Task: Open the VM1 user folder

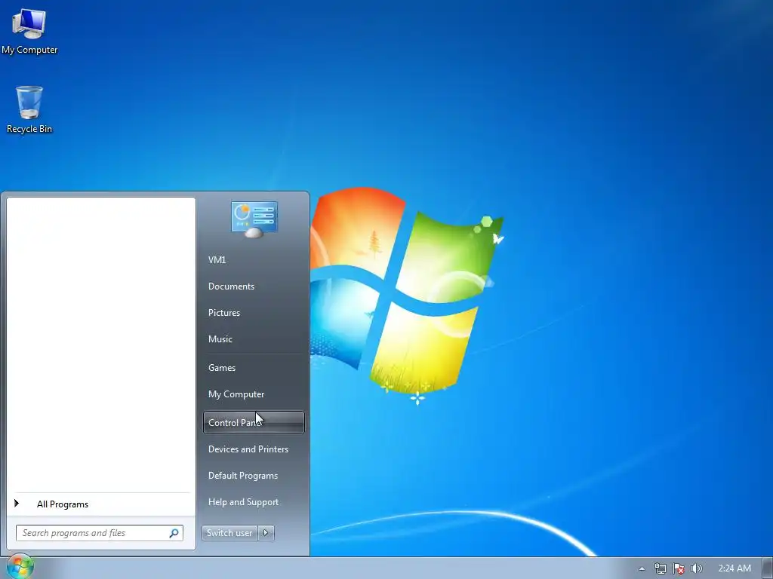Action: pos(254,260)
